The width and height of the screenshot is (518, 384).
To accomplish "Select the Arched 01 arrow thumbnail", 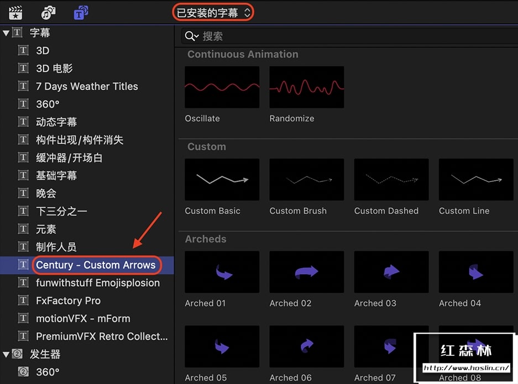I will pos(222,272).
